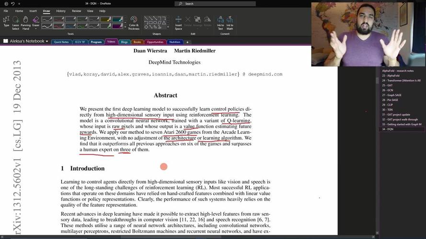Viewport: 426px width, 239px height.
Task: Open the Review ribbon tab
Action: coord(76,11)
